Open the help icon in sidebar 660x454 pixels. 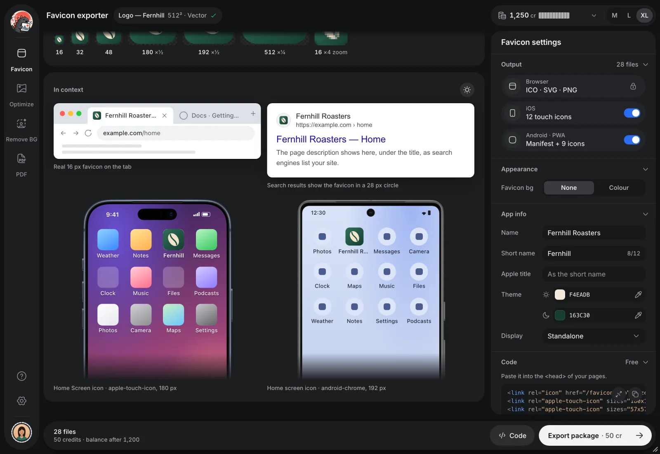21,376
